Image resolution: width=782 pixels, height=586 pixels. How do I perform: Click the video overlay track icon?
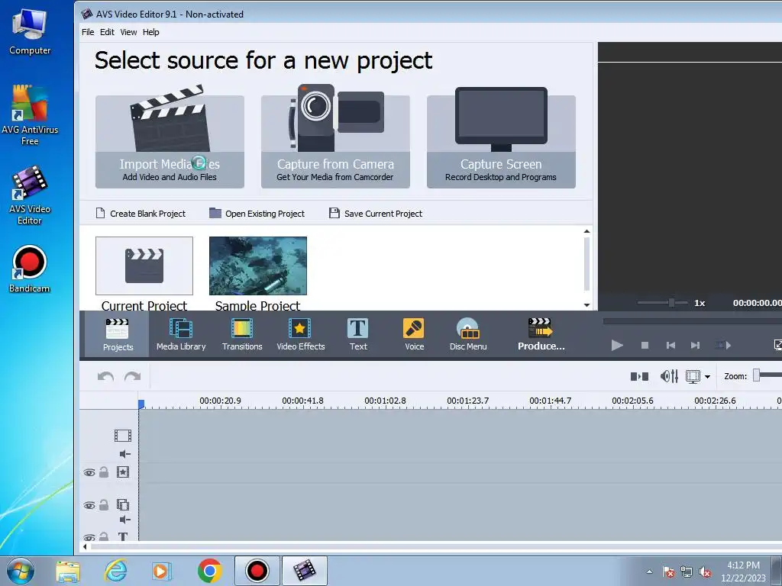pyautogui.click(x=123, y=504)
